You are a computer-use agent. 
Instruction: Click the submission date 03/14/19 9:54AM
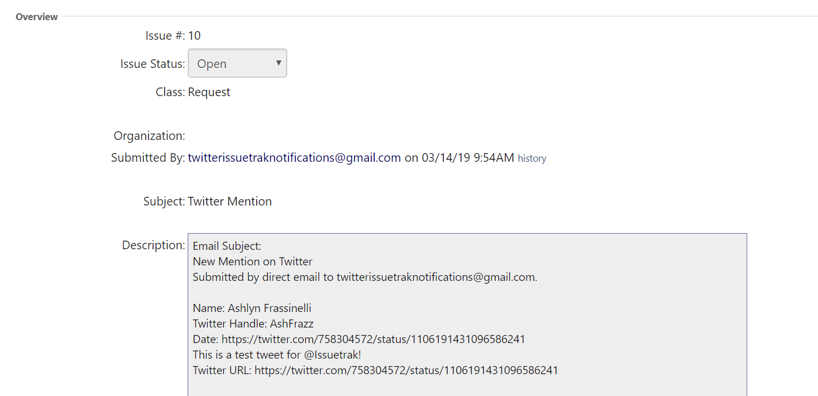click(x=468, y=158)
